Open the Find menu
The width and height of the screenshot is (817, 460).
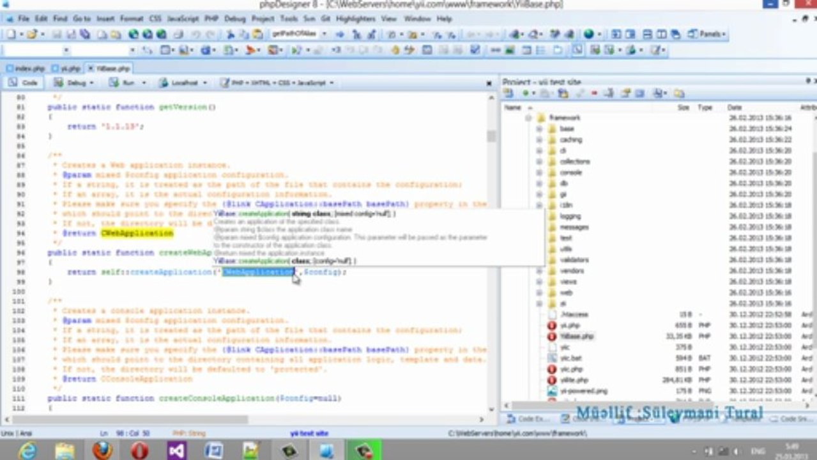[x=60, y=19]
